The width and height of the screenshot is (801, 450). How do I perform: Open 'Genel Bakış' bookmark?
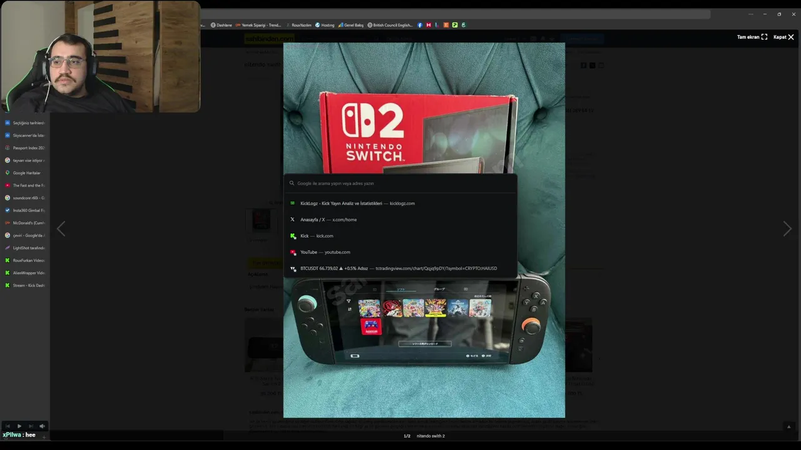coord(351,25)
